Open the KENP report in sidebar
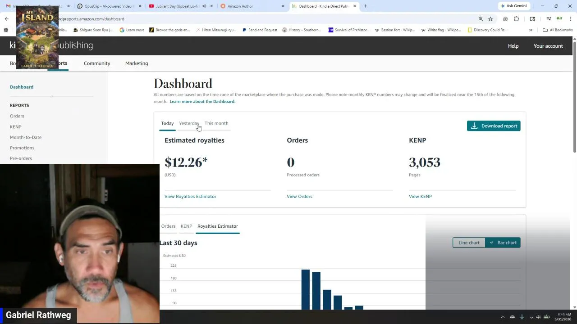 pyautogui.click(x=16, y=127)
